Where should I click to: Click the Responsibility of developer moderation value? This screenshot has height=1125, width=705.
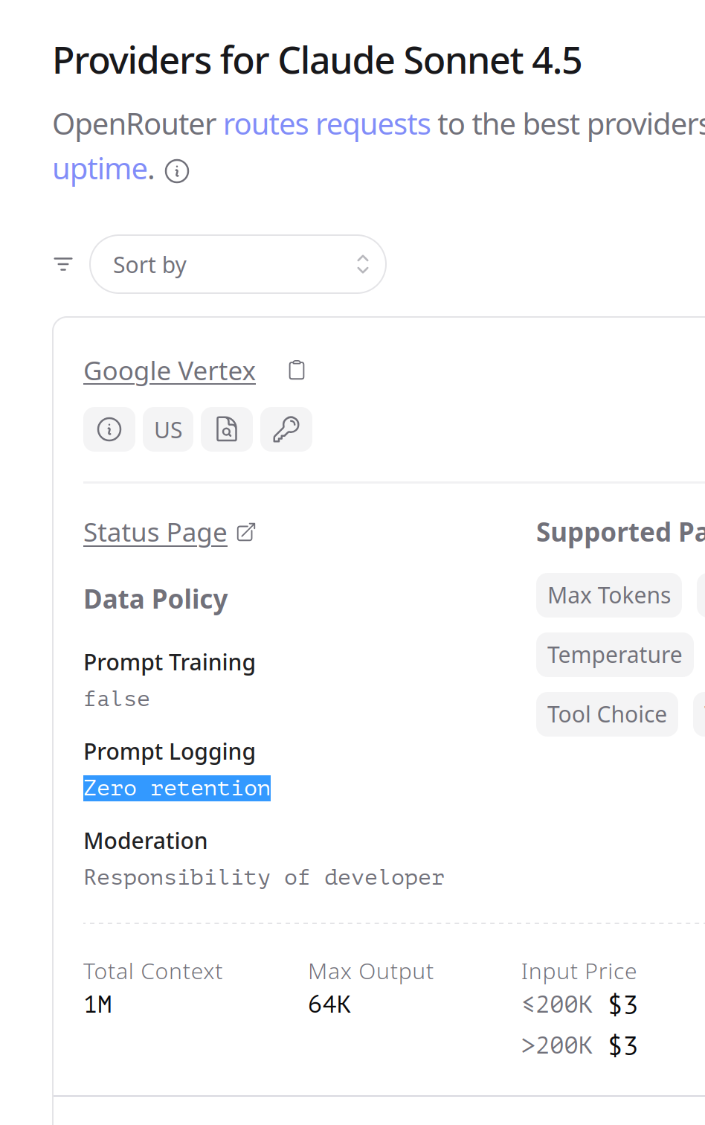264,878
